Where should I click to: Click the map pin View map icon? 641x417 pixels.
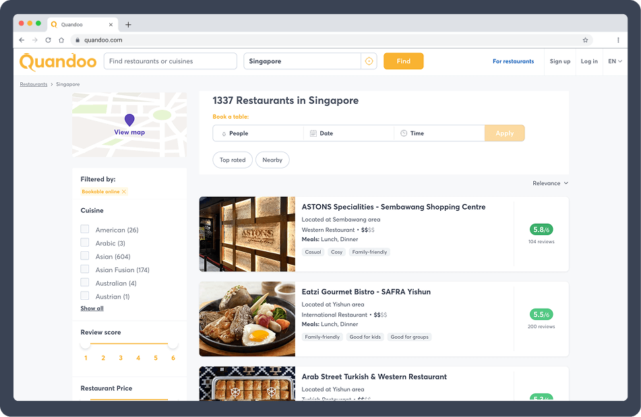(x=129, y=120)
